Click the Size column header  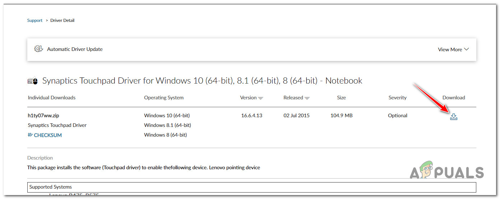click(x=342, y=98)
